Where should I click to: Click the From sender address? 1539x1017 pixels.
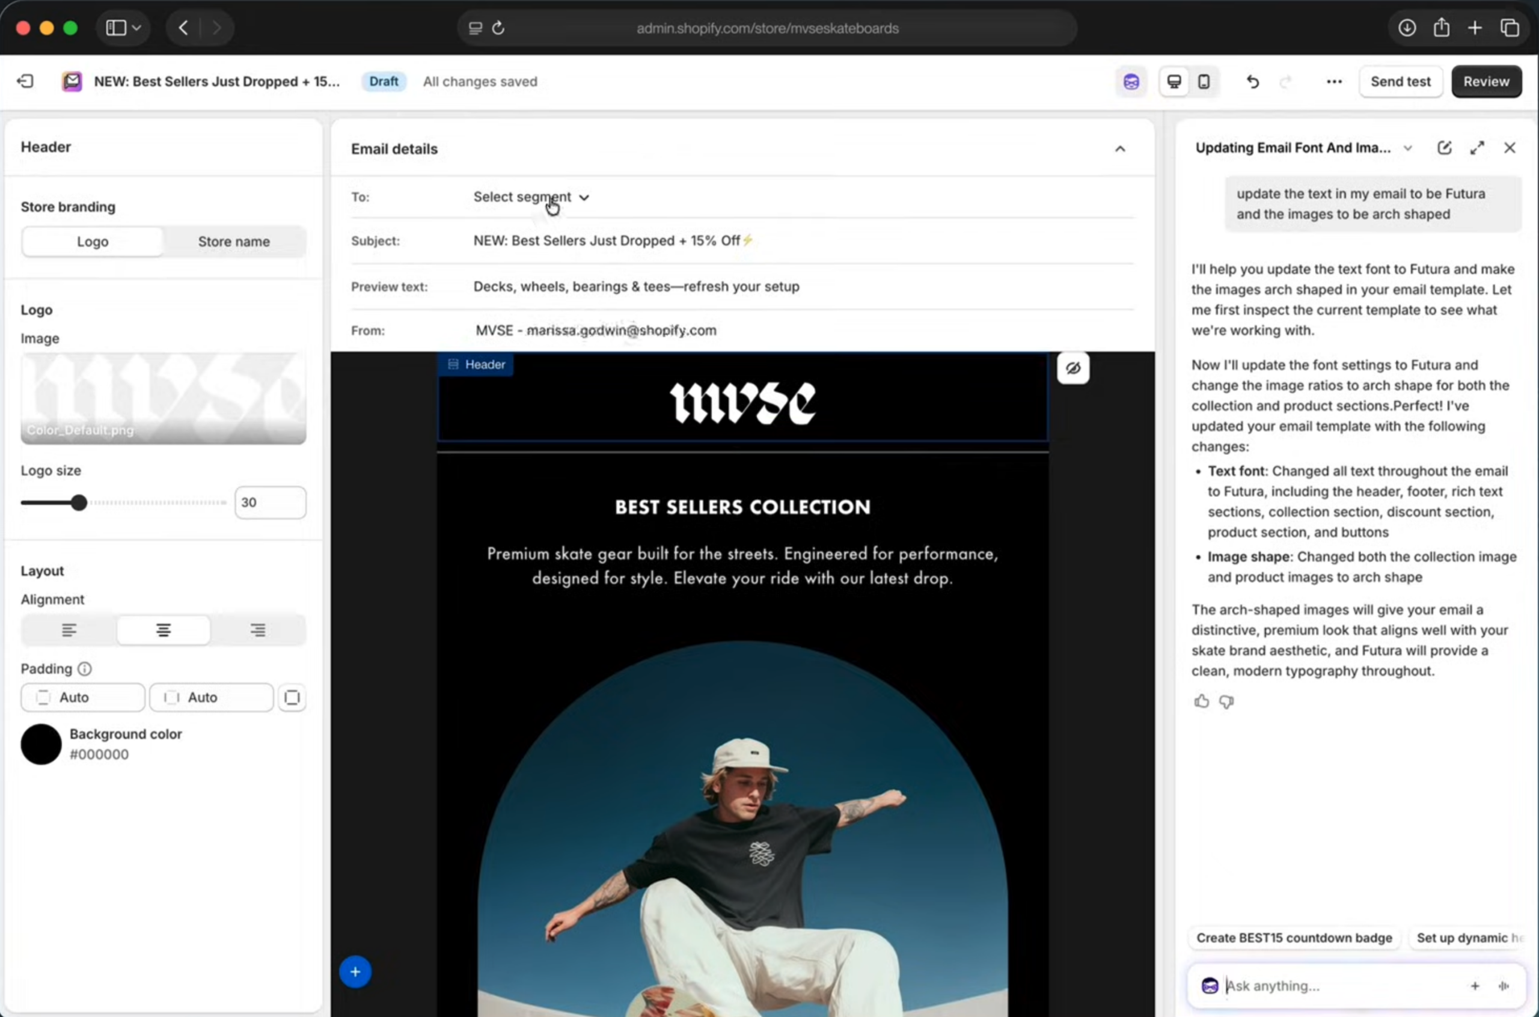point(595,330)
